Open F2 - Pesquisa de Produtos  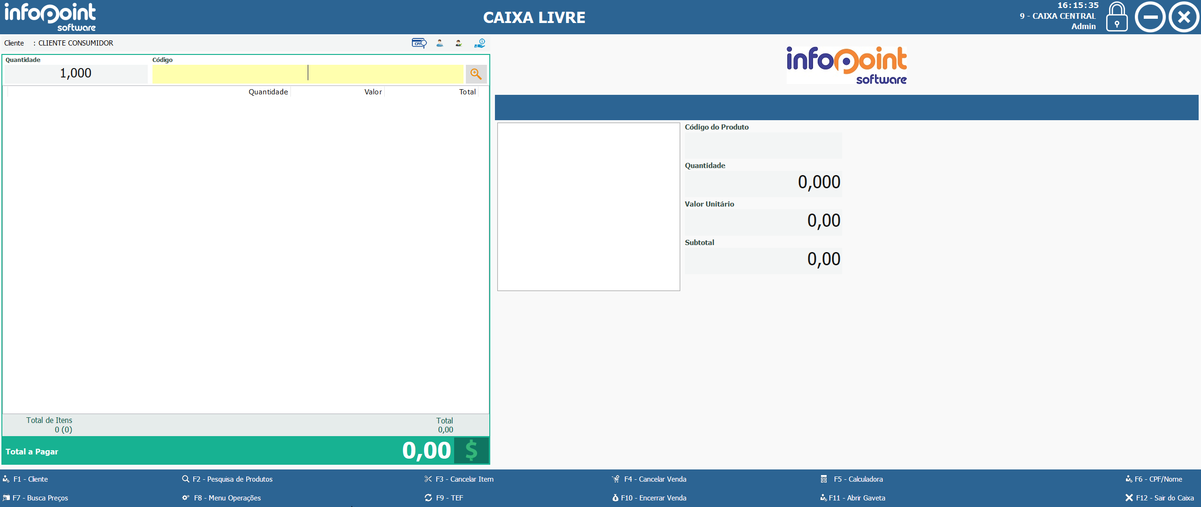point(232,479)
